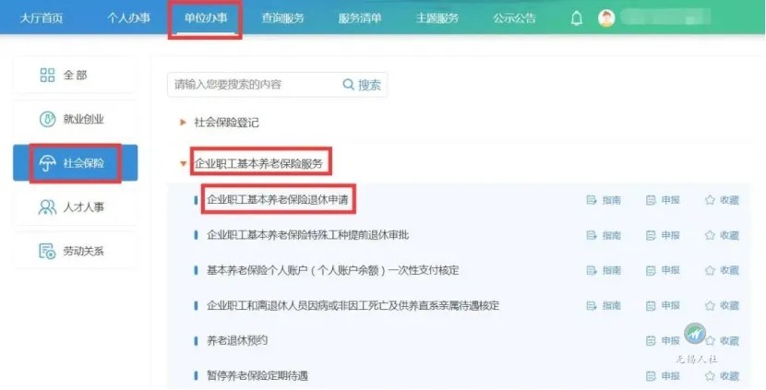Open the 查询服务 tab
This screenshot has width=766, height=390.
[282, 18]
